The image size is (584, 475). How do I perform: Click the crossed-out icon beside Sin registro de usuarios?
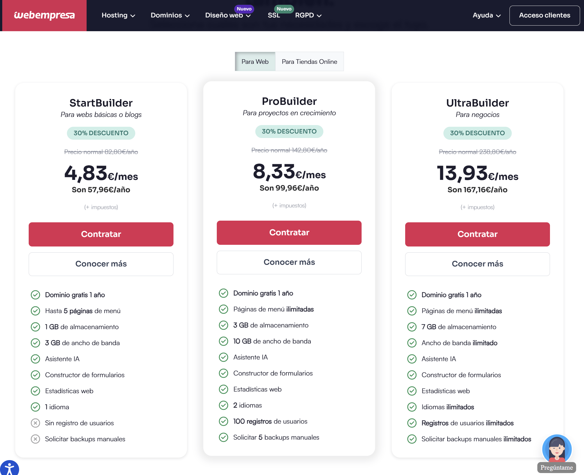click(x=35, y=423)
